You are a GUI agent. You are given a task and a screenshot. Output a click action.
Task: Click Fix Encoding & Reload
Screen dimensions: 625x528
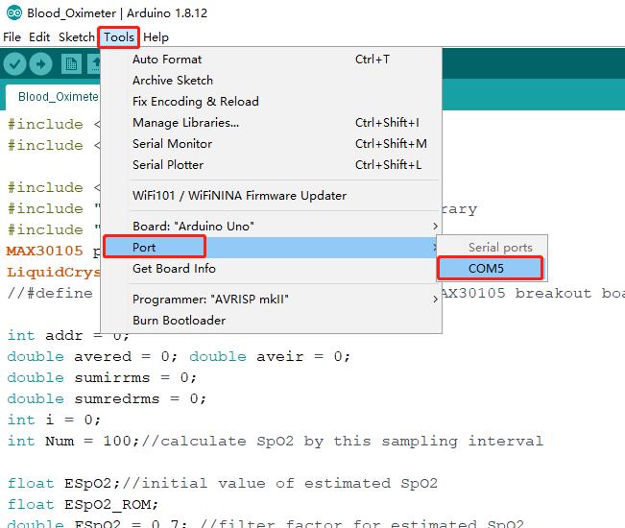196,102
